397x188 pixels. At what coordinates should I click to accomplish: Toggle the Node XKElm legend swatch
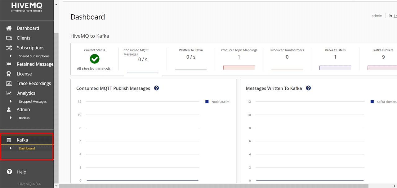coord(207,101)
